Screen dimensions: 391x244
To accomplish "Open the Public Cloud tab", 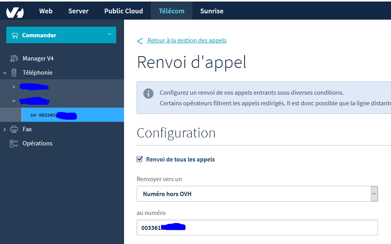I will (123, 11).
